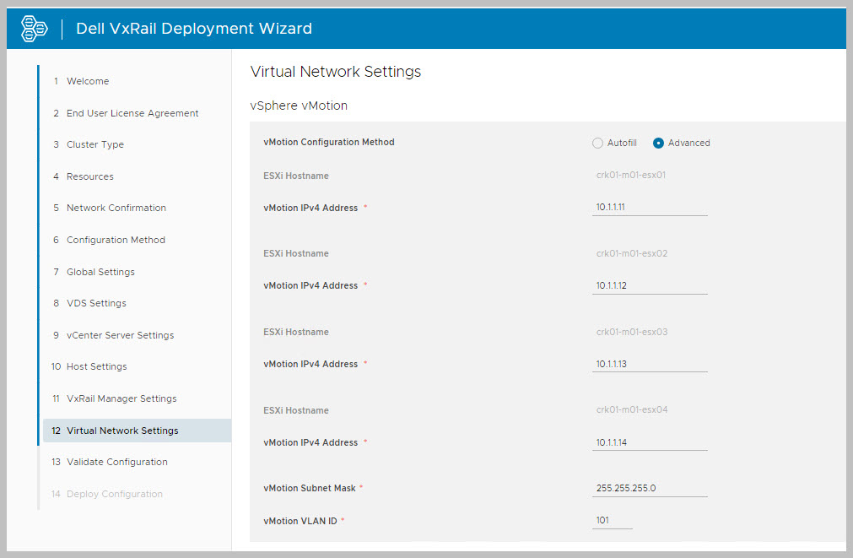This screenshot has width=853, height=558.
Task: Proceed to Validate Configuration step
Action: tap(116, 463)
